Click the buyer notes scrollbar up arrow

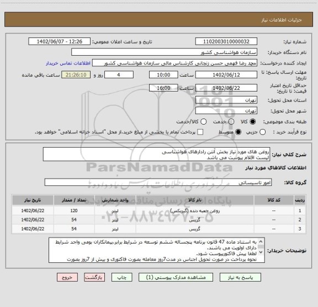pos(261,241)
